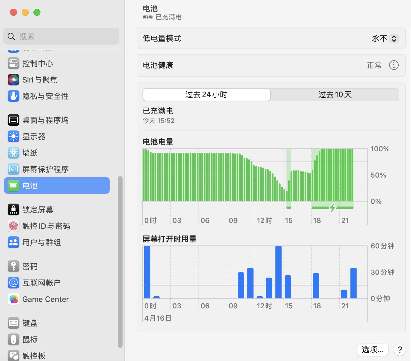The image size is (411, 361).
Task: Open the 控制中心 settings in sidebar
Action: [x=38, y=63]
